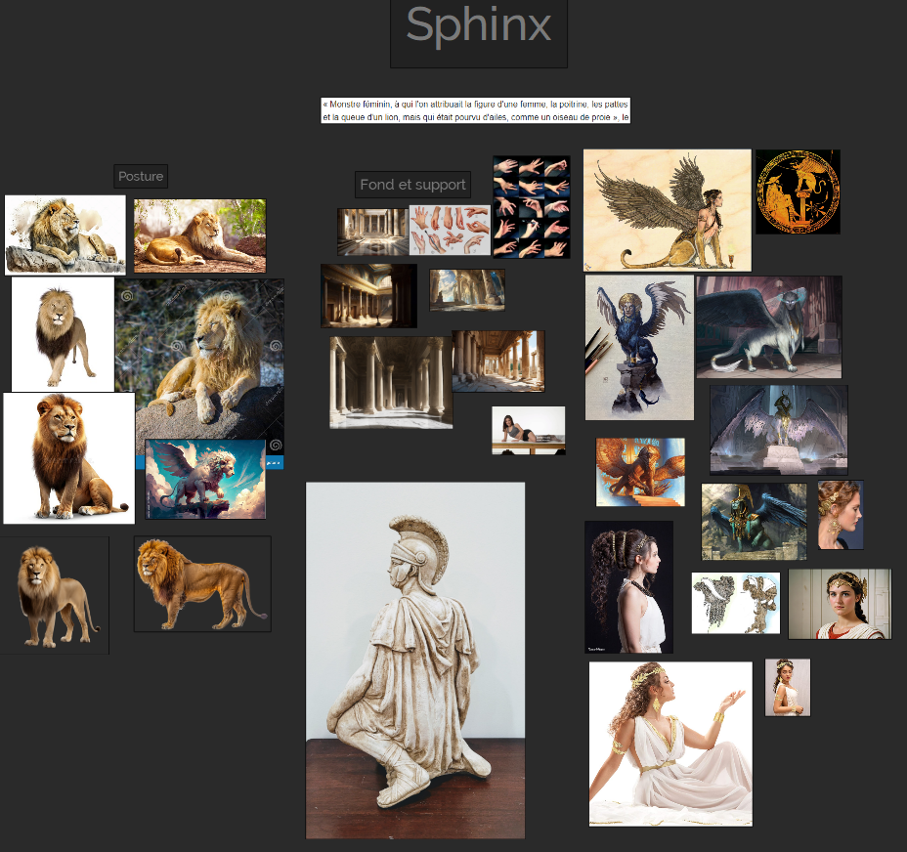Select the winged sphinx on beige background

click(x=668, y=210)
